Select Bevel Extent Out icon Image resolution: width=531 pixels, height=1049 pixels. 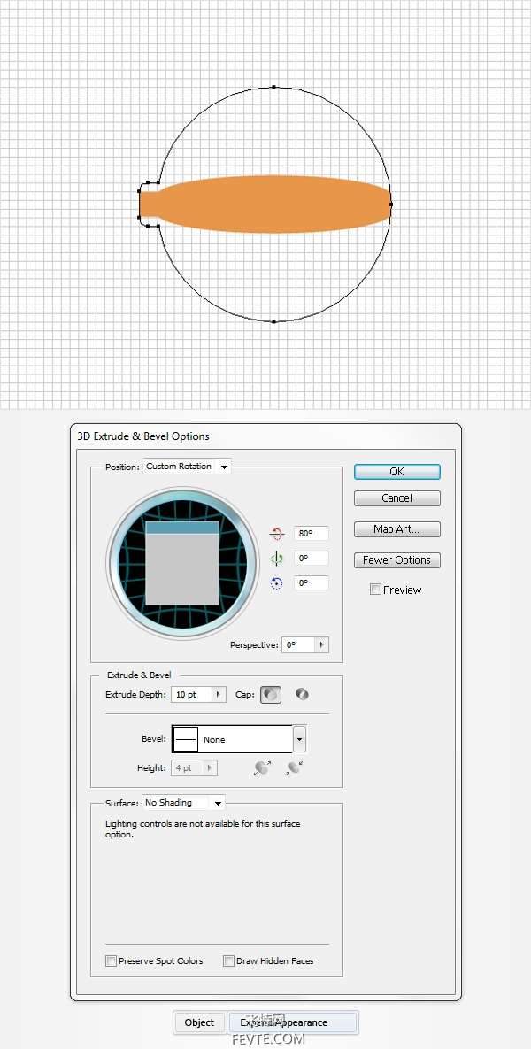(262, 768)
